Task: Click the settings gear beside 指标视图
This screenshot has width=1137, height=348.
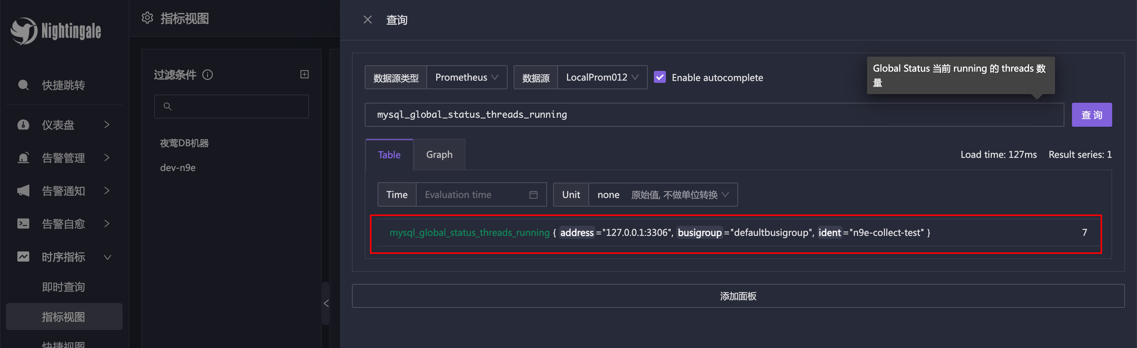Action: click(147, 18)
